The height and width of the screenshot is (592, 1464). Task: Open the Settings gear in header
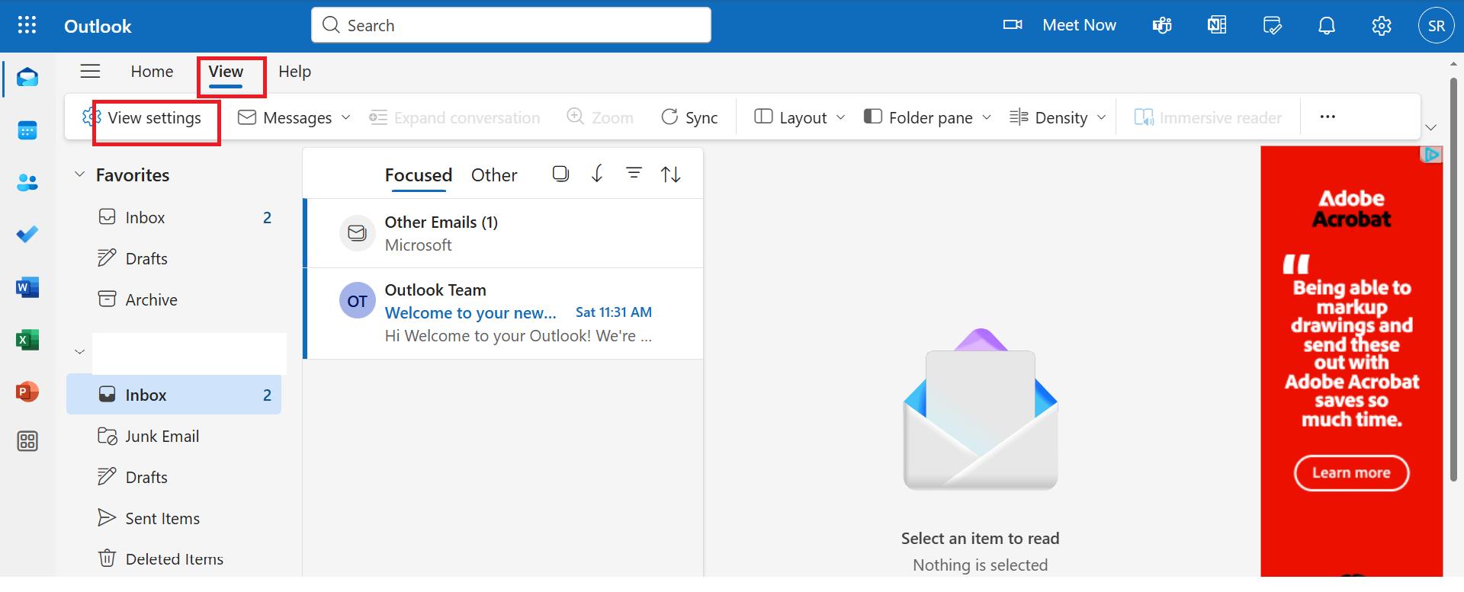pos(1382,25)
